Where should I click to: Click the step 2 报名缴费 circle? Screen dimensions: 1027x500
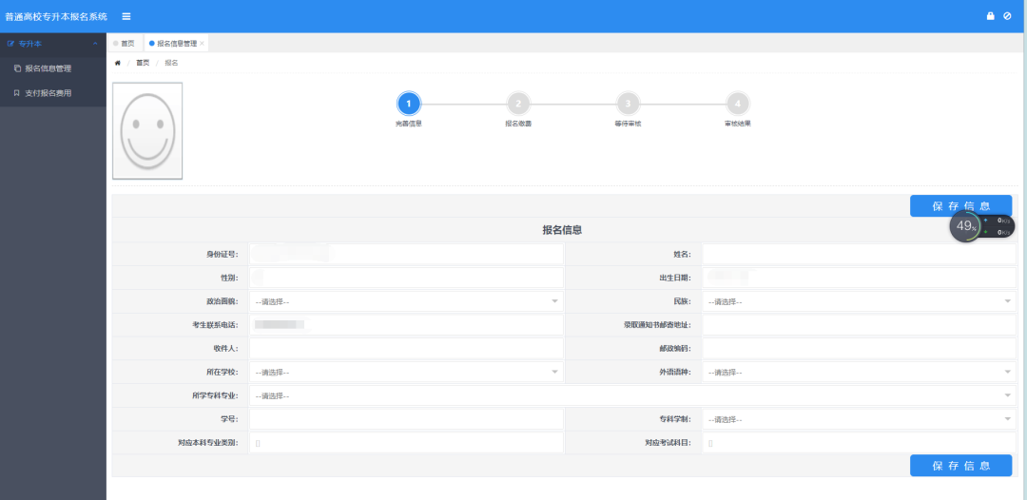[517, 104]
